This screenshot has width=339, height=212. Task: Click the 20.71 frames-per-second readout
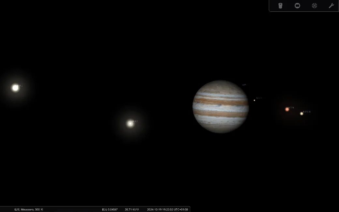pyautogui.click(x=132, y=209)
